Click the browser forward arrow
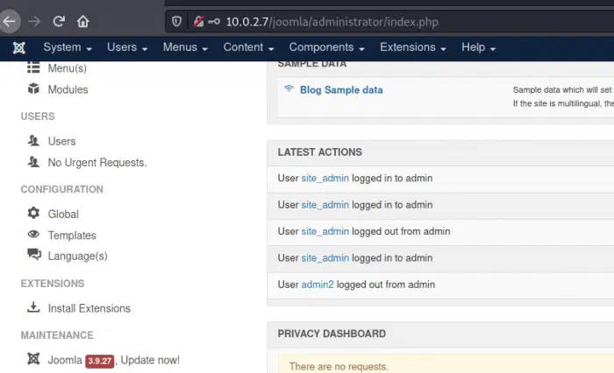The width and height of the screenshot is (614, 373). tap(34, 21)
